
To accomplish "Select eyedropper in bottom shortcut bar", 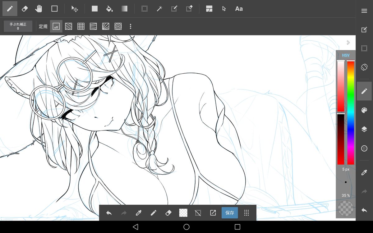I will point(139,213).
